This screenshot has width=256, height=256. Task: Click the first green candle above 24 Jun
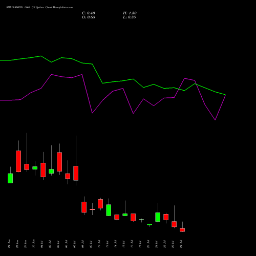(x=10, y=178)
